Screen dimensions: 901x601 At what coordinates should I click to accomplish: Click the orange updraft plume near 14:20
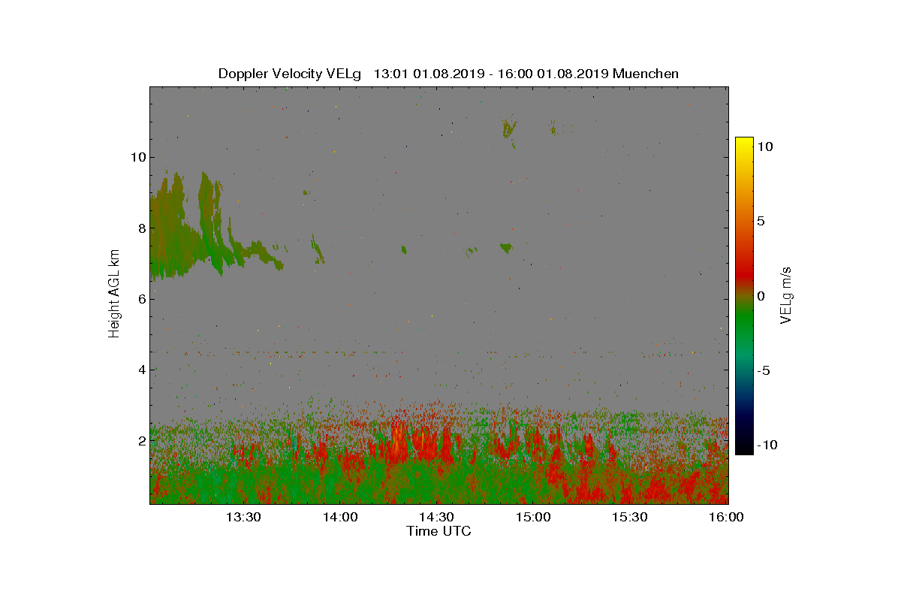396,442
